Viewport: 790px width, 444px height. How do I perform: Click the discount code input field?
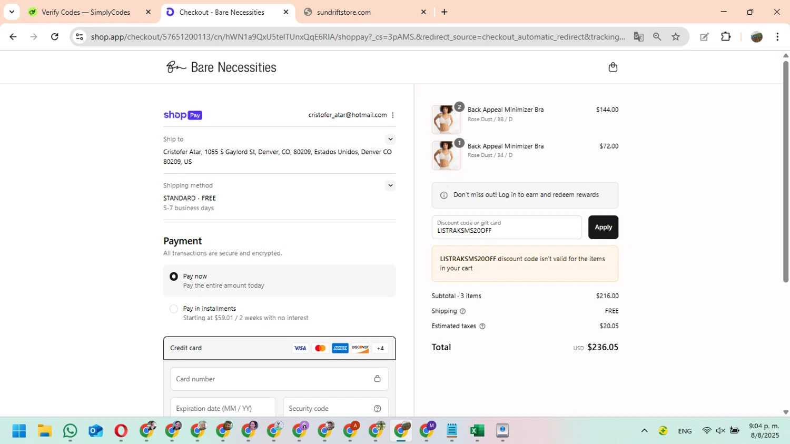point(507,228)
